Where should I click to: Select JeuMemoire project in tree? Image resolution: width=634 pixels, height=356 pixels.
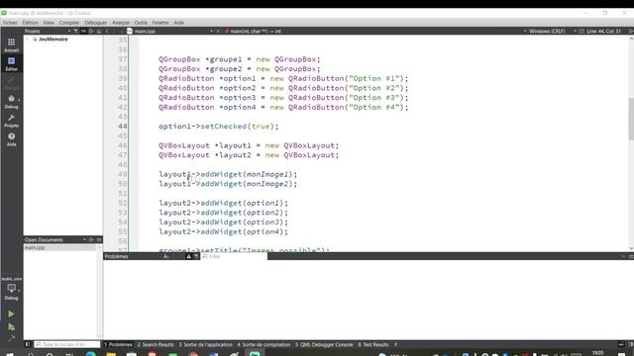tap(53, 40)
